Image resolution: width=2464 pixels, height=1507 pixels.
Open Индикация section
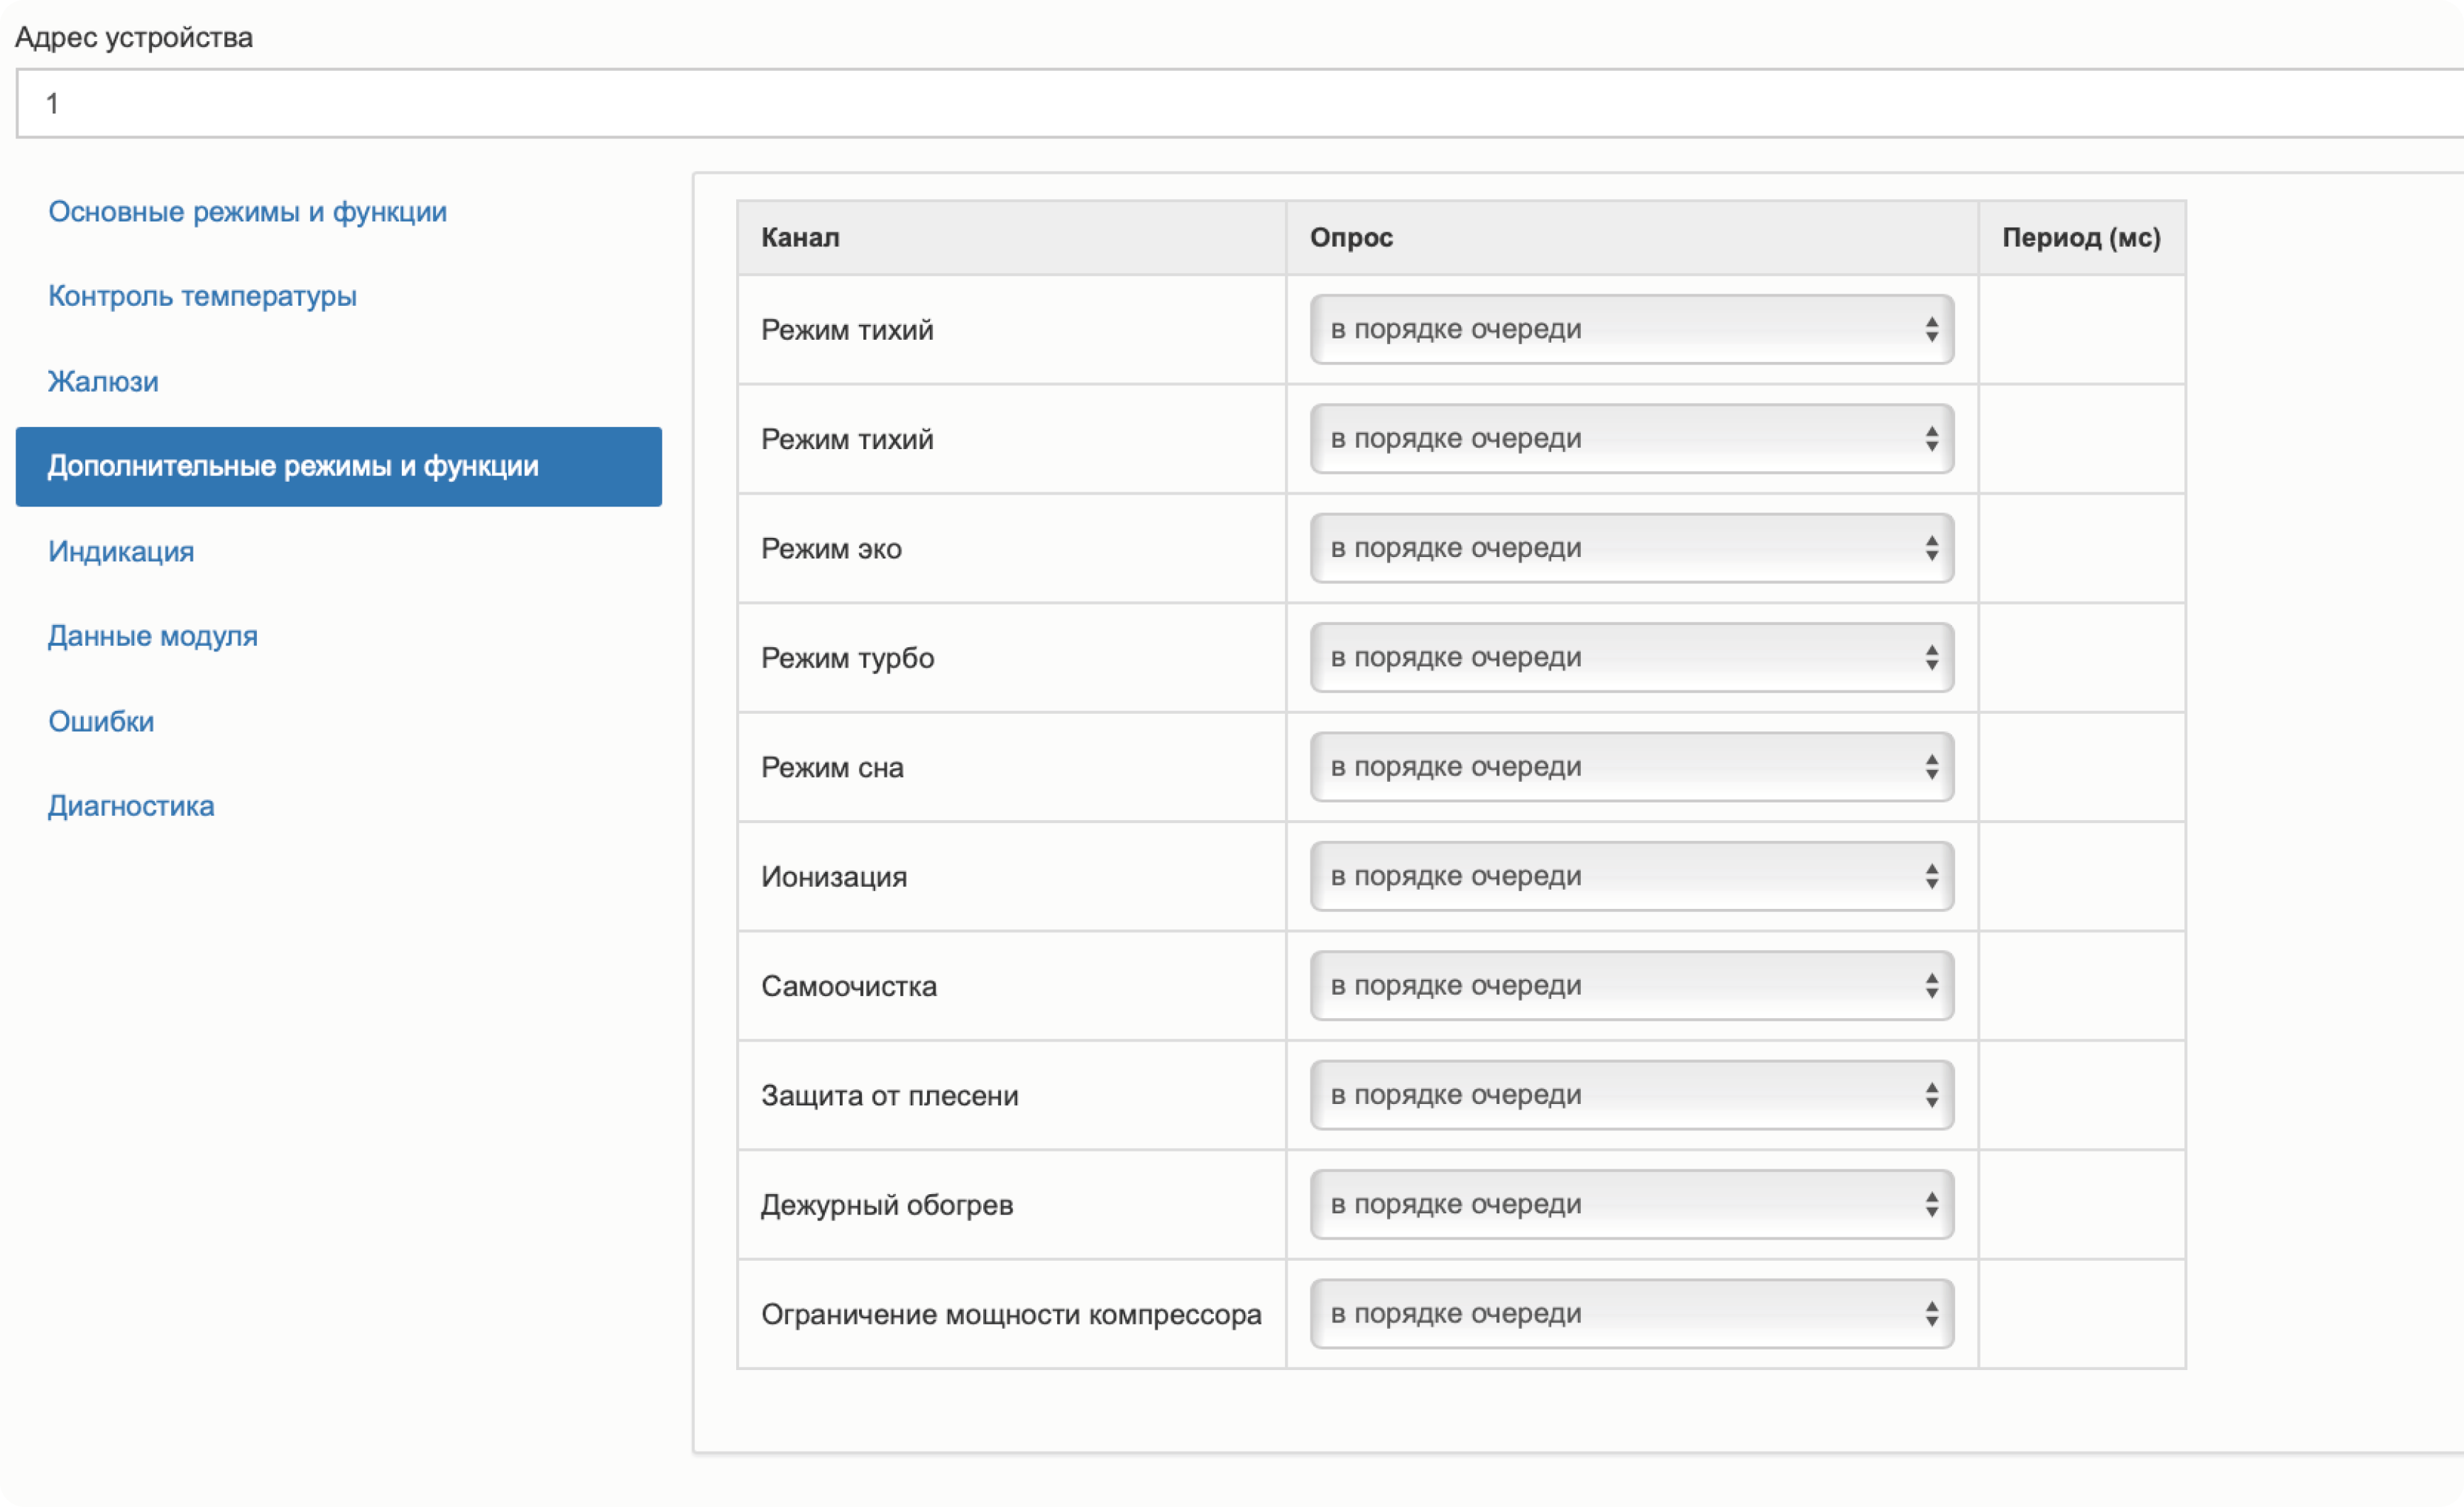pos(121,551)
